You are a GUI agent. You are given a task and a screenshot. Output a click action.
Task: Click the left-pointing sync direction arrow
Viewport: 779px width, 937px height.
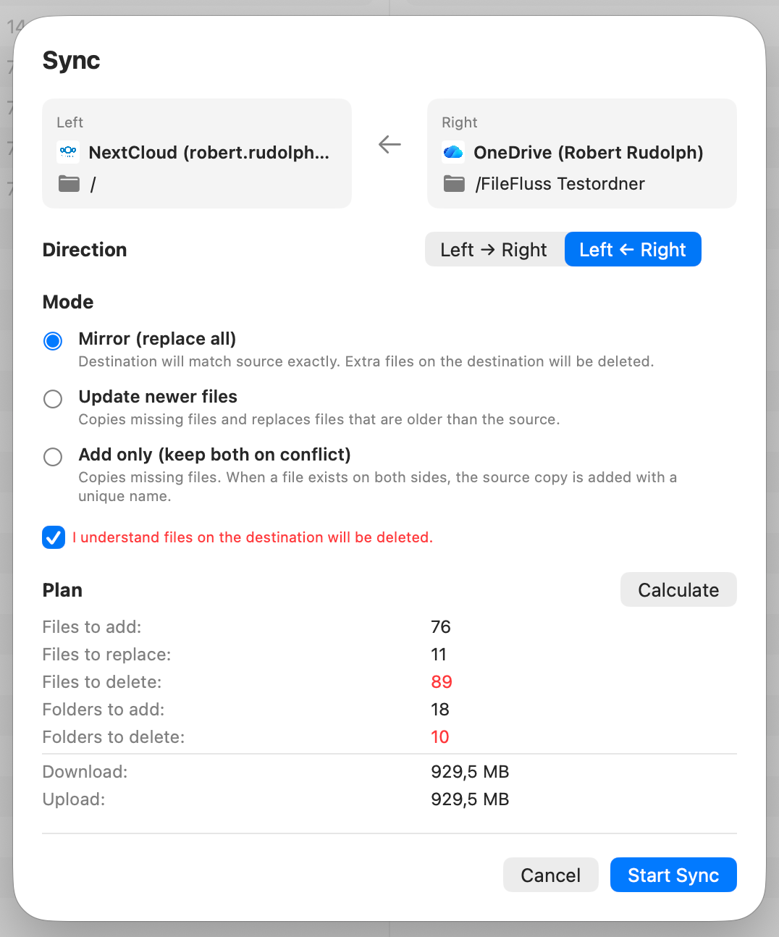(389, 144)
